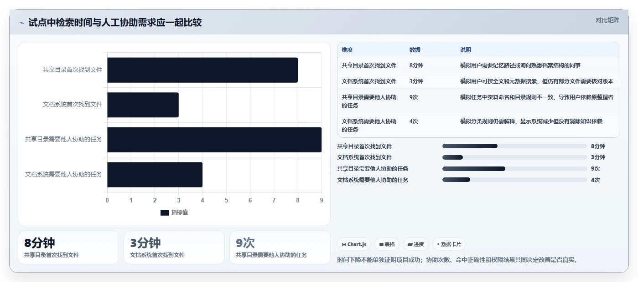Screen dimensions: 638x282
Task: Click the 表格 tag chip
Action: coord(387,244)
